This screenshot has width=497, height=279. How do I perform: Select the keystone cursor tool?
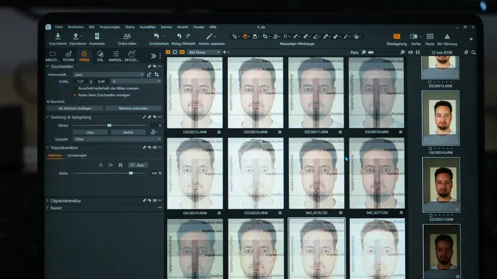(285, 37)
